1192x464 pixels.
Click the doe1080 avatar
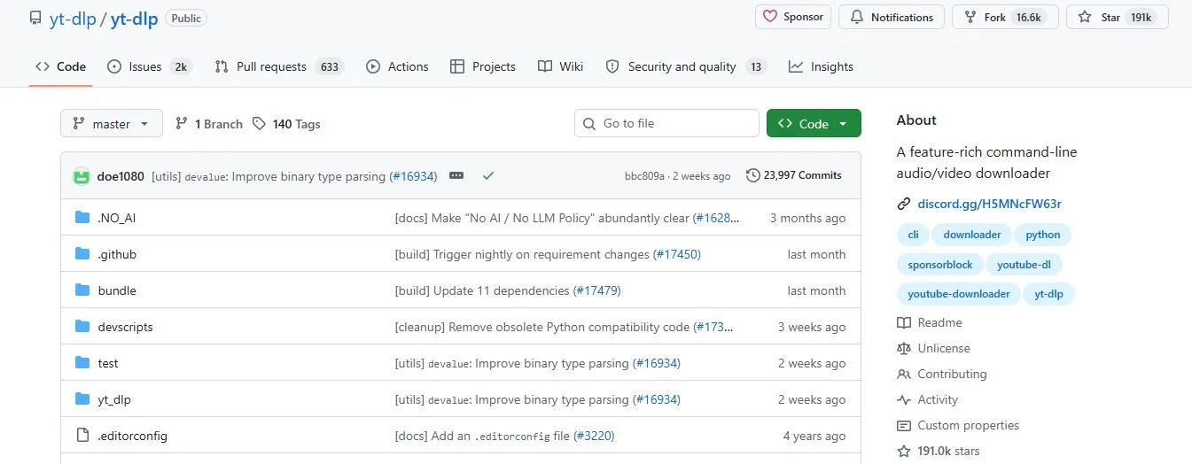82,175
